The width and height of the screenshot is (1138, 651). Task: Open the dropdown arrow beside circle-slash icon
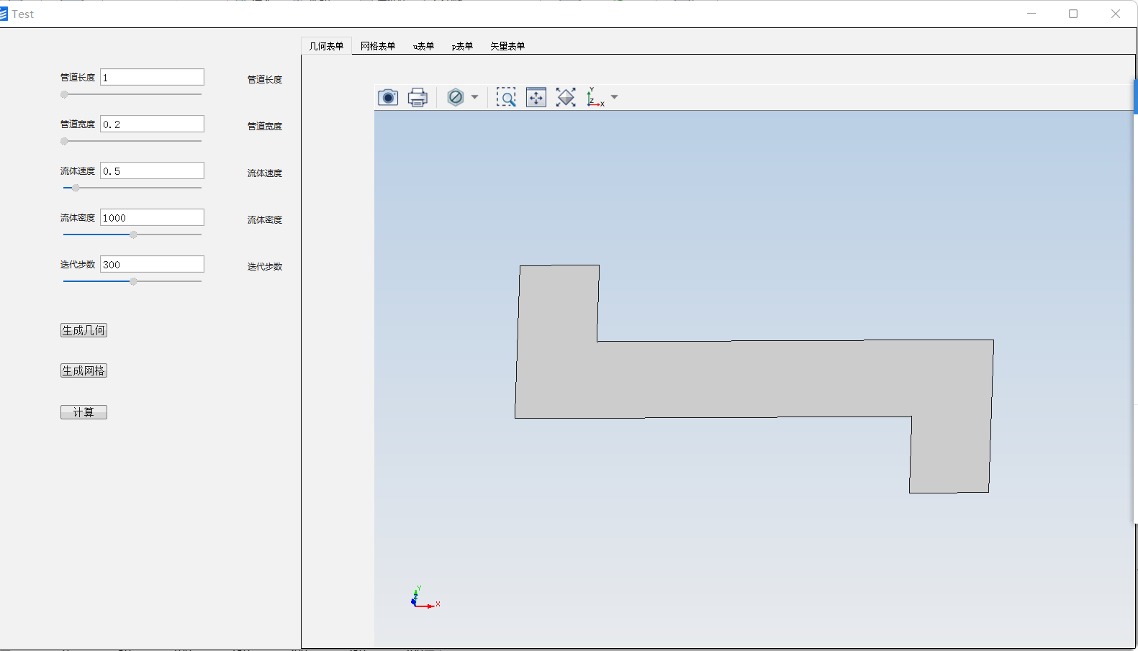474,97
